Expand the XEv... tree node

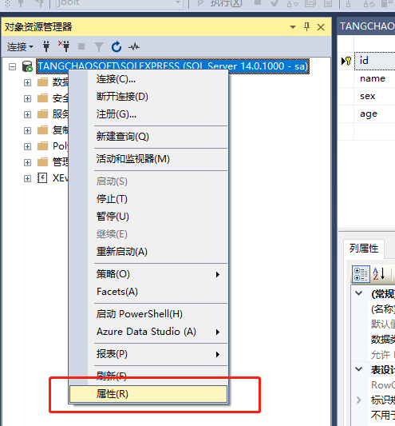[x=27, y=178]
